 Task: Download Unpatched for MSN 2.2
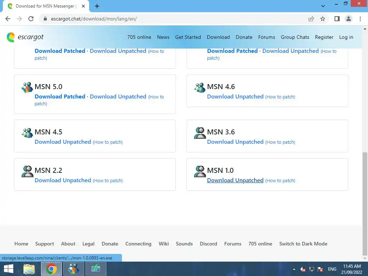coord(63,180)
